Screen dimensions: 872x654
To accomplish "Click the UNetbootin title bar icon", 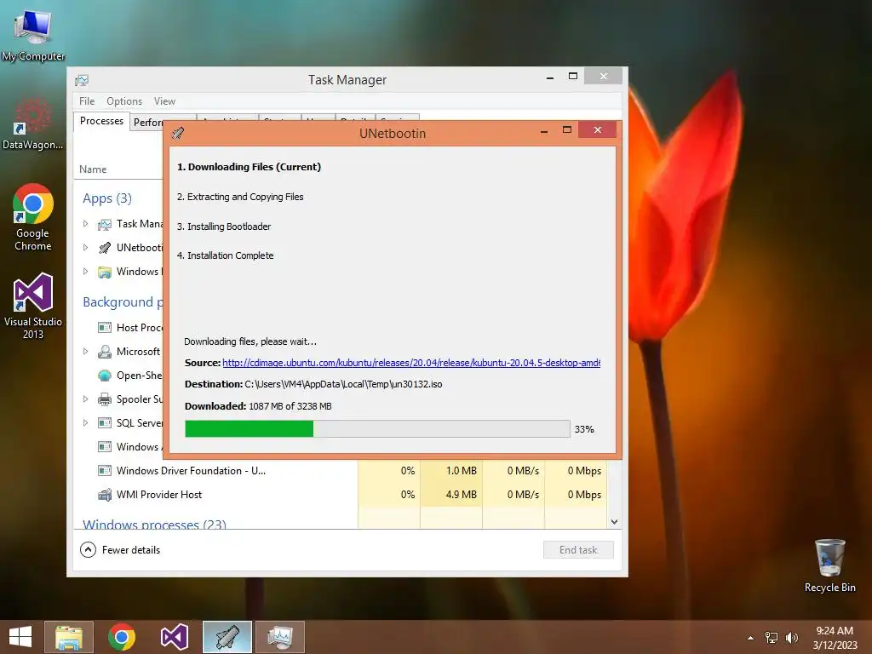I will pos(178,133).
